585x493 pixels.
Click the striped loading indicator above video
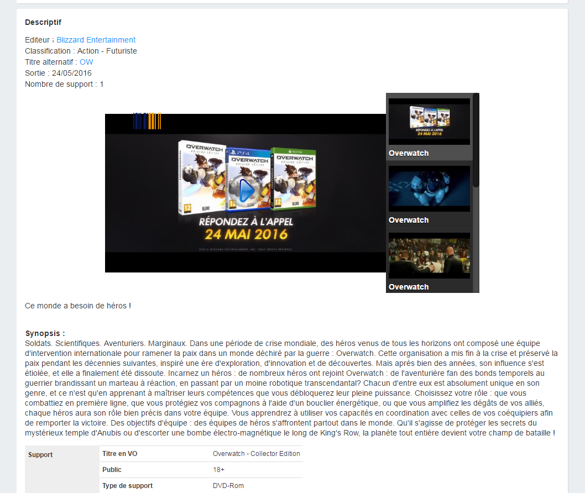click(147, 121)
